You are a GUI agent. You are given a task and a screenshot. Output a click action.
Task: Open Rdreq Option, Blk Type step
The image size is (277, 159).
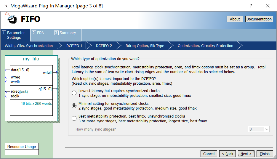(145, 46)
